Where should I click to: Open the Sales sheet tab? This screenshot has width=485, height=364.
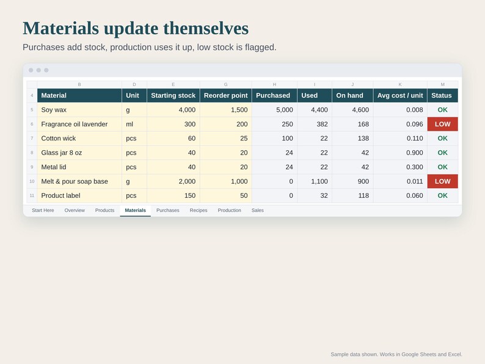(x=257, y=210)
